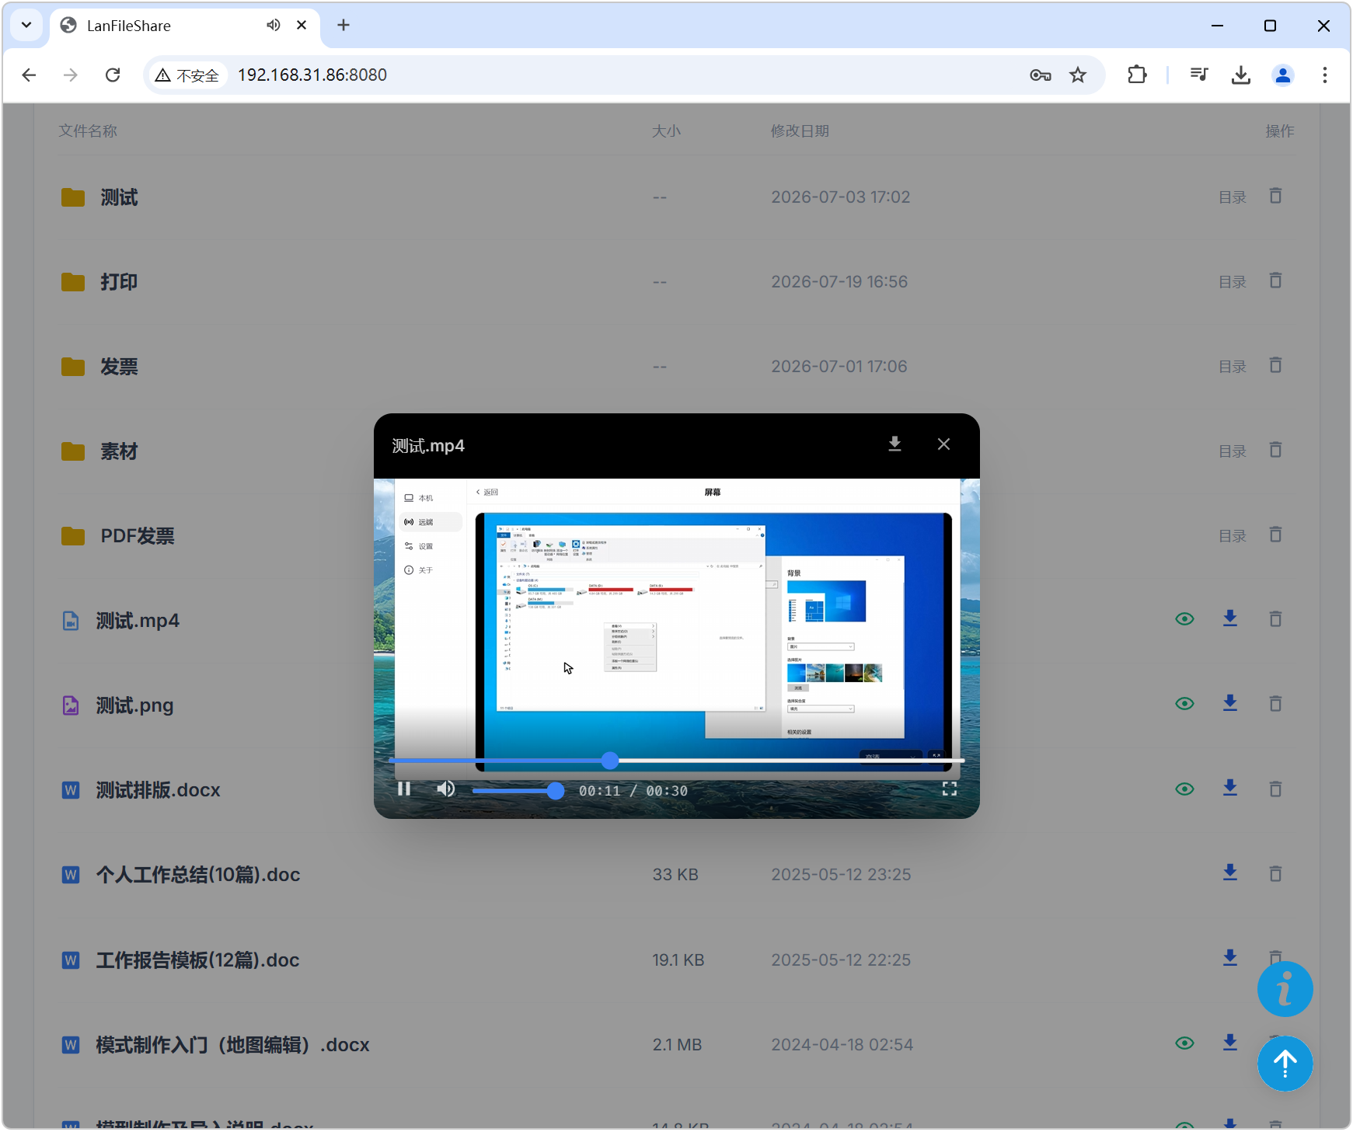
Task: Preview 测试.png using the eye icon
Action: 1184,704
